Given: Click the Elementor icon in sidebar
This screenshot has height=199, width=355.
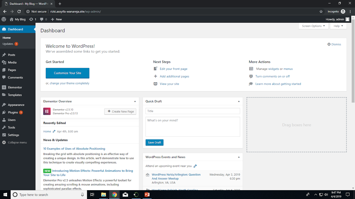Looking at the screenshot, I should [x=4, y=87].
